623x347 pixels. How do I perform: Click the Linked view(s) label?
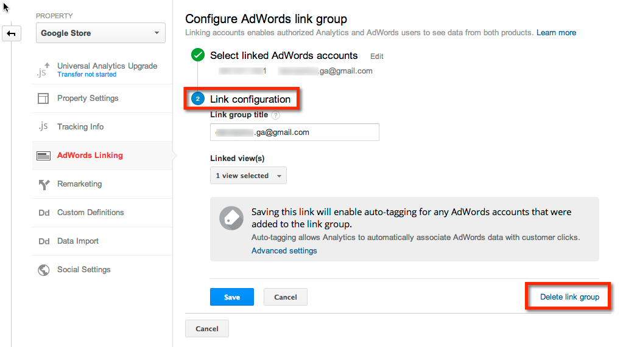click(237, 158)
